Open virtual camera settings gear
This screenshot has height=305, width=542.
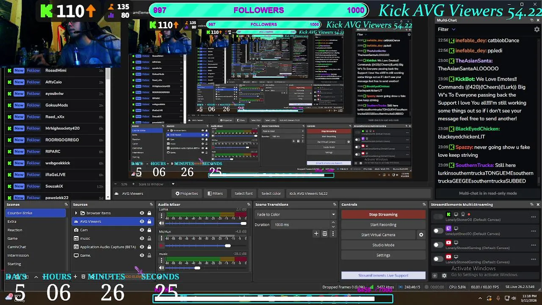pyautogui.click(x=421, y=235)
